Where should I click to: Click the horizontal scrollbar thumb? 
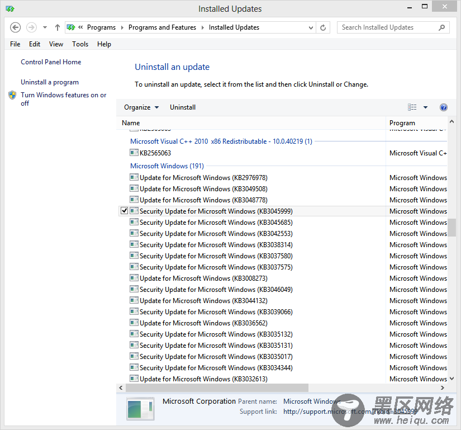217,388
